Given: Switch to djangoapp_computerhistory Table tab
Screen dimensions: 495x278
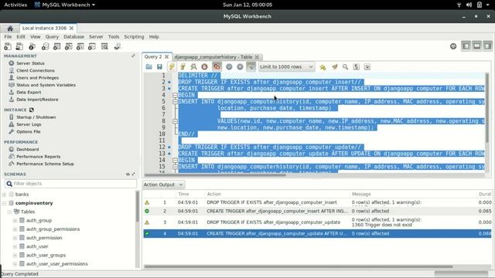Looking at the screenshot, I should pyautogui.click(x=213, y=56).
